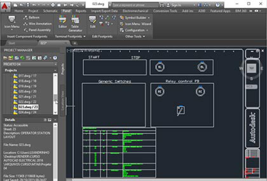The image size is (267, 181).
Task: Click in the keyword search field
Action: [x=135, y=5]
